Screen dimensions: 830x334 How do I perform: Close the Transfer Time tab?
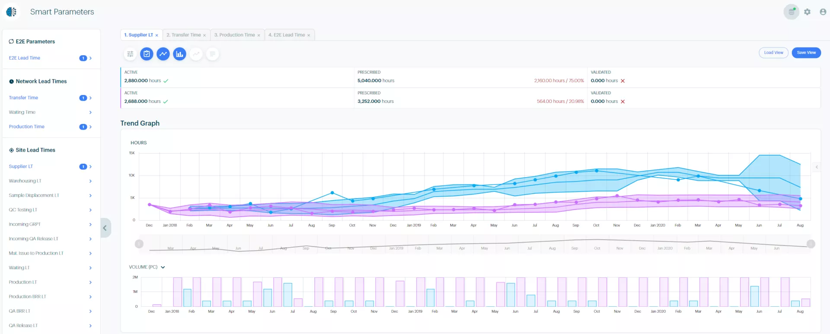pyautogui.click(x=204, y=35)
